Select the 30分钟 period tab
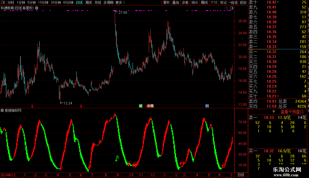The image size is (309, 178). tap(56, 2)
